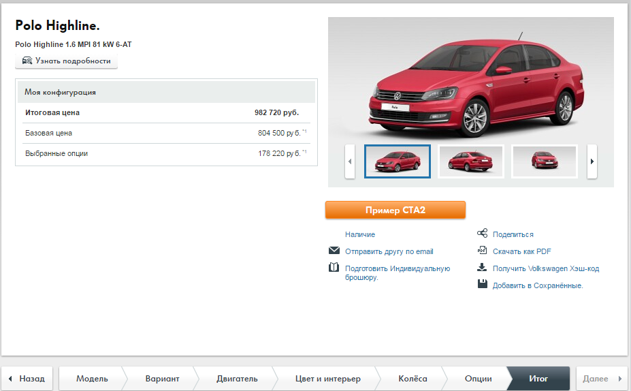This screenshot has height=391, width=631.
Task: Select the front view car thumbnail
Action: 544,161
